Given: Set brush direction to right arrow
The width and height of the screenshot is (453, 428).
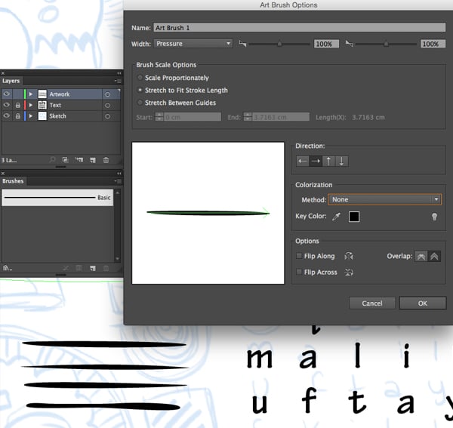Looking at the screenshot, I should point(316,161).
